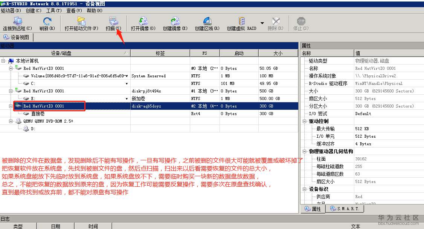
Task: Sort by Device/Disk column header
Action: (x=65, y=53)
